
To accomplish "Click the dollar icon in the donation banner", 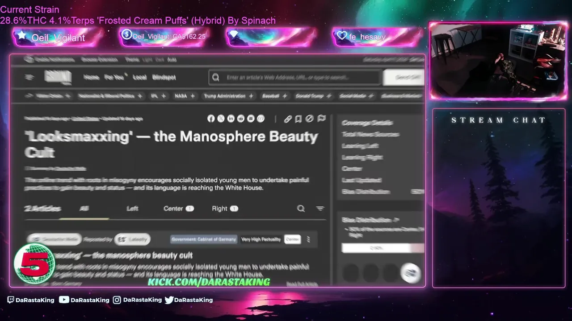I will [126, 34].
